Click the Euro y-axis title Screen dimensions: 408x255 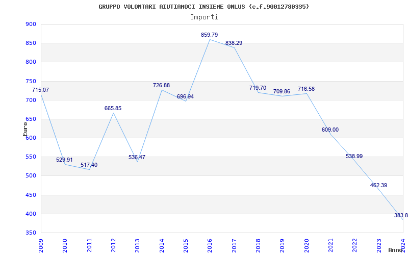point(25,129)
